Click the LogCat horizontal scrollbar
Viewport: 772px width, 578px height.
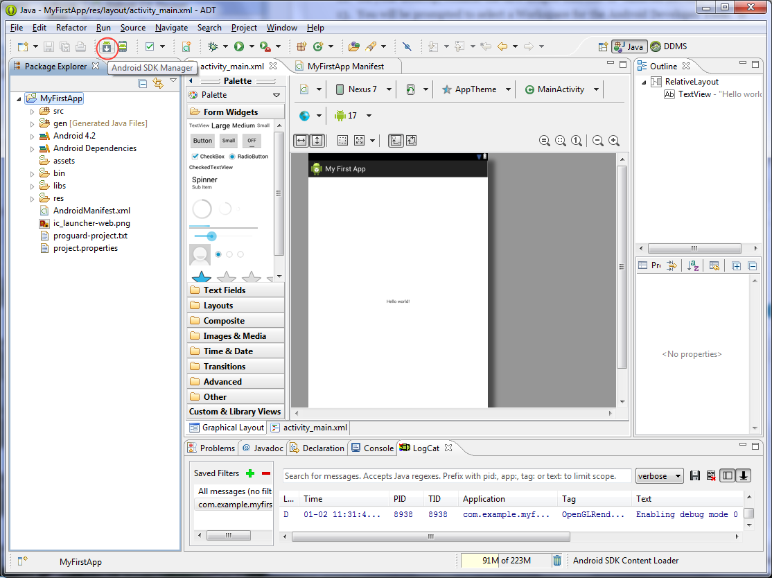pos(431,536)
